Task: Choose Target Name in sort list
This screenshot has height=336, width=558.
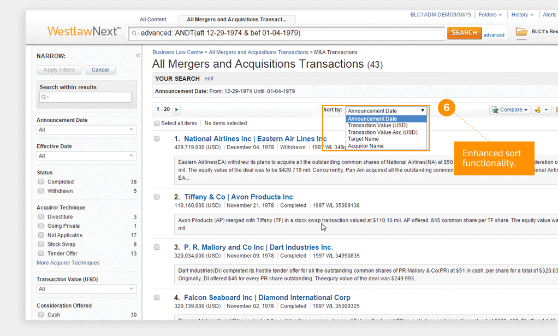Action: (x=363, y=139)
